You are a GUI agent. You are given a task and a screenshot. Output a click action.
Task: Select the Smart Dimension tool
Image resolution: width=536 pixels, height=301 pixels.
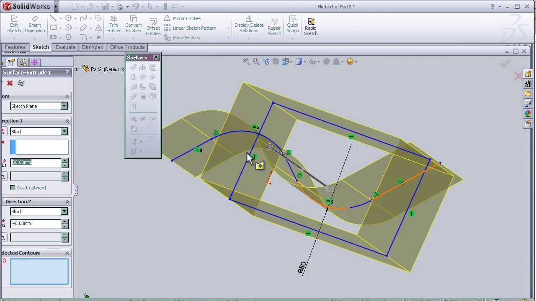[x=35, y=25]
